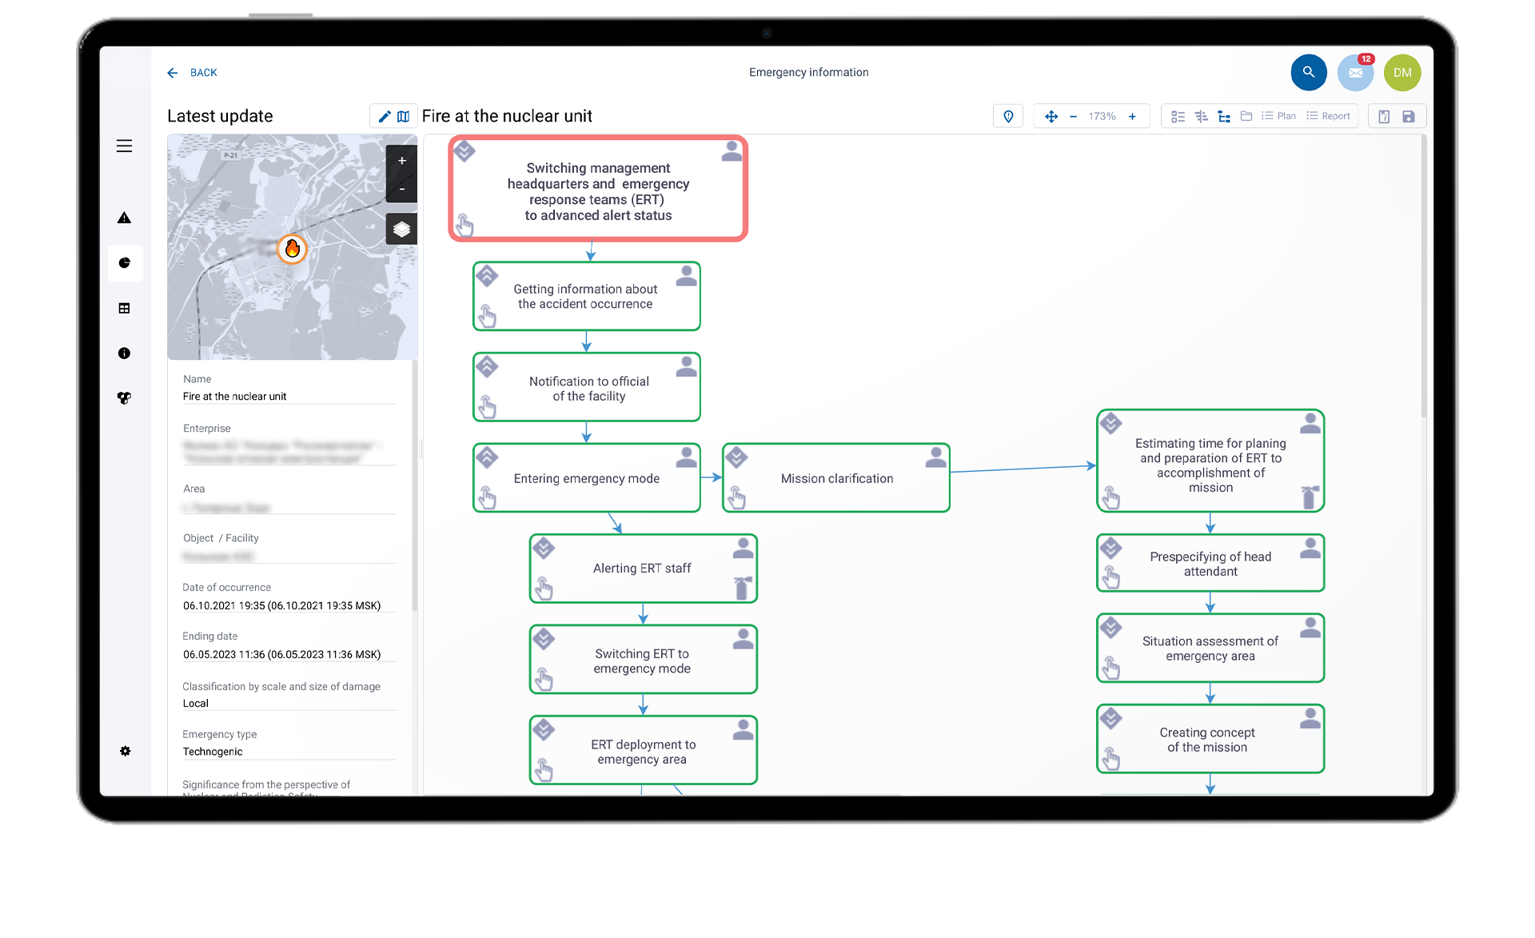The width and height of the screenshot is (1535, 938).
Task: Select the move/pan arrows tool
Action: click(1051, 117)
